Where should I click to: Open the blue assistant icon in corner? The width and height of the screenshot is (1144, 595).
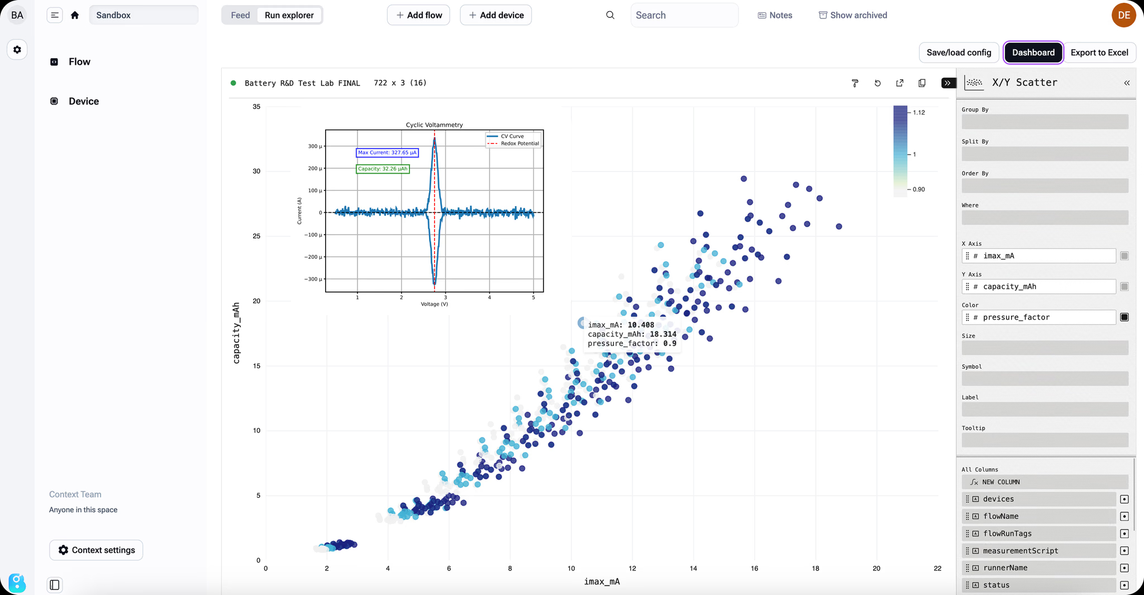[17, 583]
